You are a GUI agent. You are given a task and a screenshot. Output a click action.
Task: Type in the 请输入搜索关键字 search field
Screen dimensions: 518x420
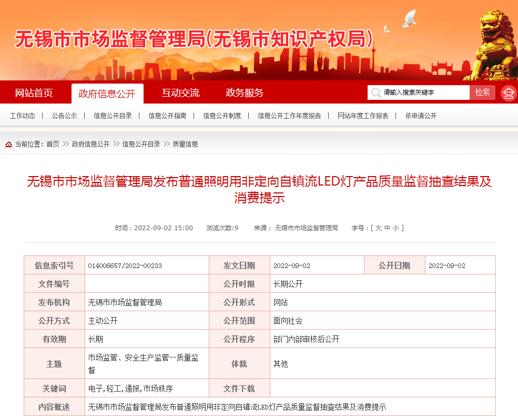pyautogui.click(x=423, y=93)
